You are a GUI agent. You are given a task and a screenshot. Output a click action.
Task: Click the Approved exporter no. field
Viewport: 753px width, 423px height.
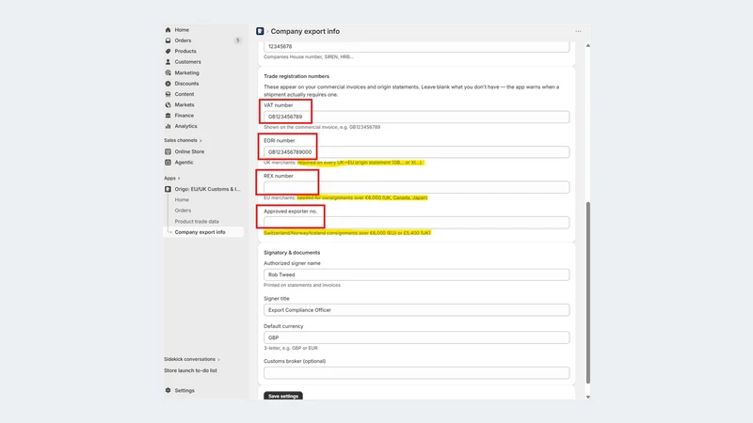[x=416, y=223]
